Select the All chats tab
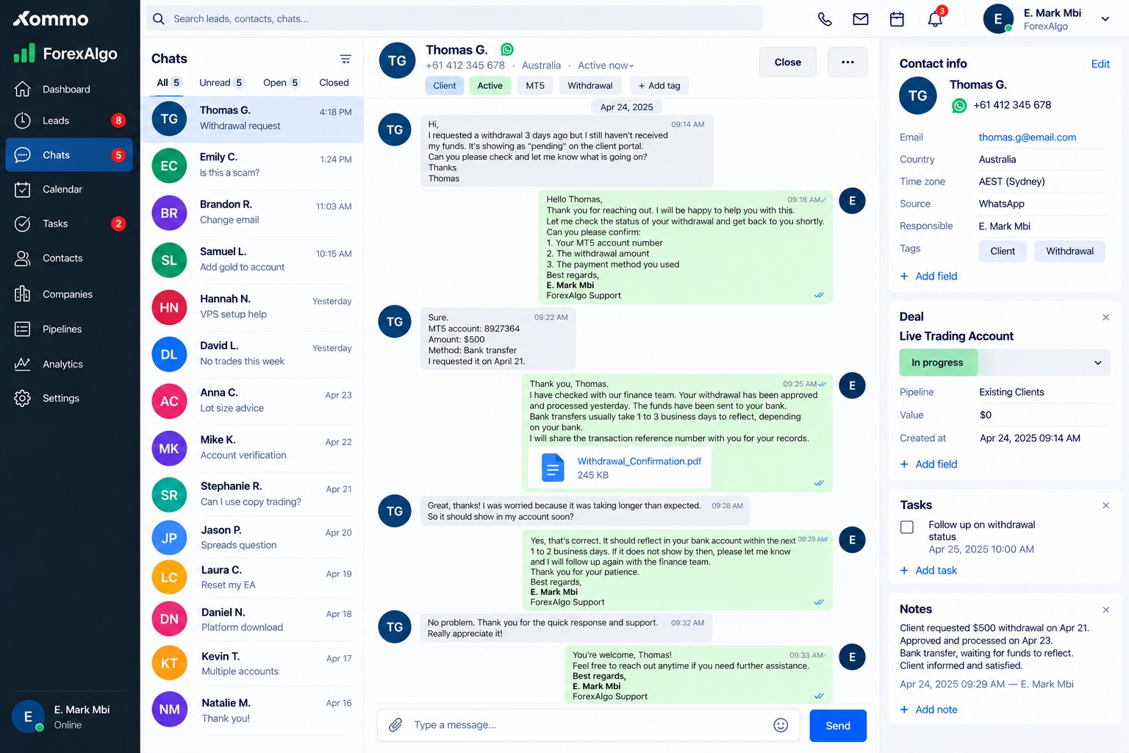The image size is (1129, 753). tap(168, 82)
